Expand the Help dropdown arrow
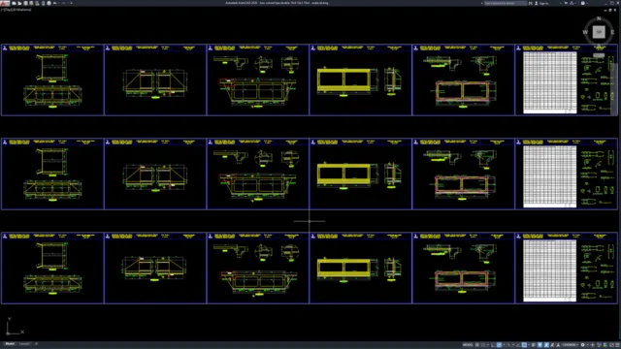The image size is (621, 349). (x=587, y=3)
